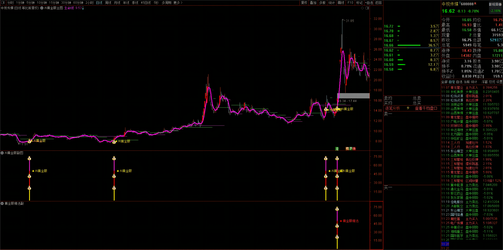Expand 更多 period options
503x250 pixels.
[178, 3]
